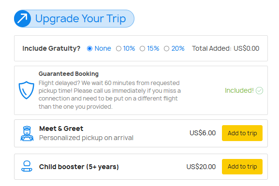This screenshot has height=186, width=279.
Task: Click the Included! status label
Action: 239,90
